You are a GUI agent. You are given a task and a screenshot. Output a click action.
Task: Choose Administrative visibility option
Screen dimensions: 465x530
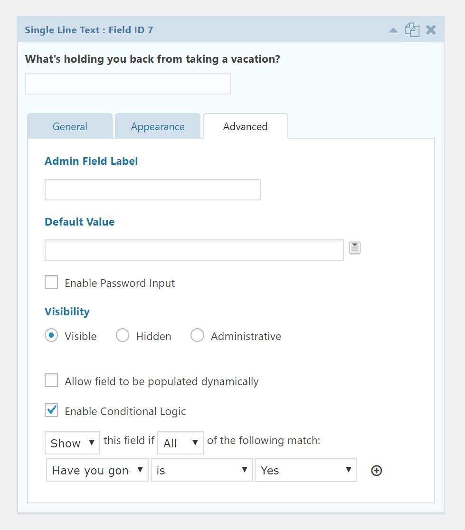pos(197,335)
